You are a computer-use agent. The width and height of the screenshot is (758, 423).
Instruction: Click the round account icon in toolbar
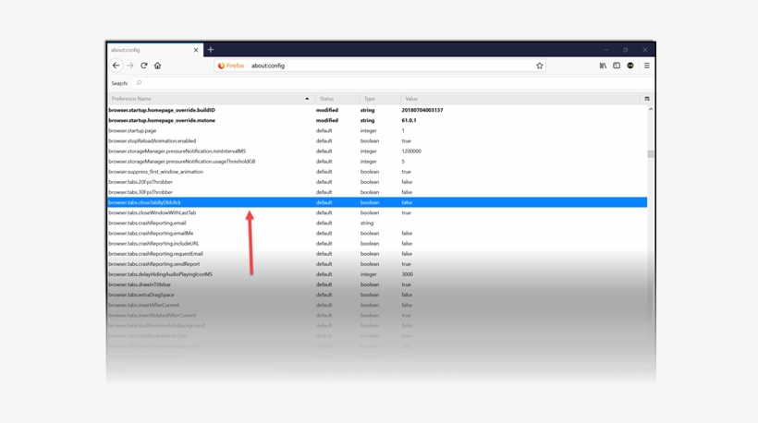pos(630,66)
